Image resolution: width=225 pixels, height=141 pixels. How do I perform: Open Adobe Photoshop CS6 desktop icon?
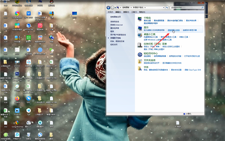(17, 74)
